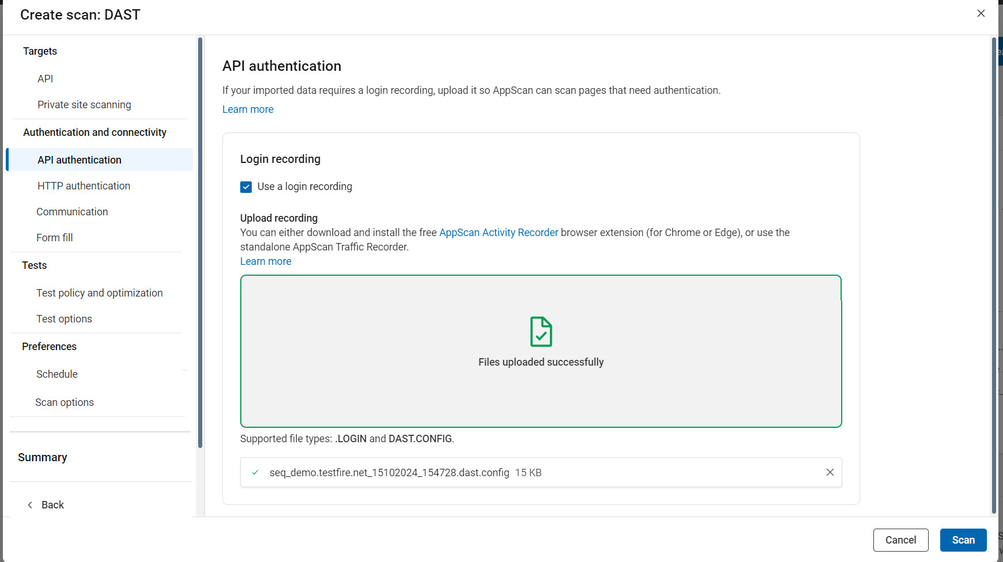Open Form fill settings

point(55,238)
